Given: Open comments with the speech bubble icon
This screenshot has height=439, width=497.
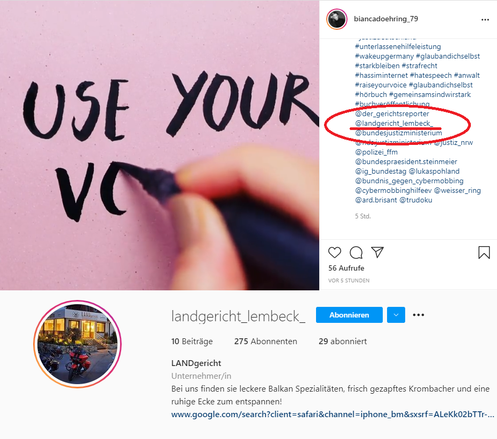Looking at the screenshot, I should [356, 253].
